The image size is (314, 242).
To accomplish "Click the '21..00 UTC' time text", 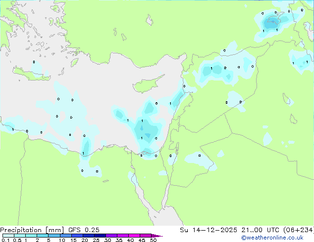I will [260, 230].
